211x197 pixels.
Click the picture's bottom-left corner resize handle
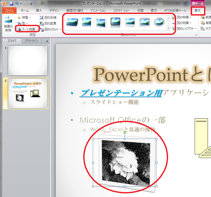[93, 186]
